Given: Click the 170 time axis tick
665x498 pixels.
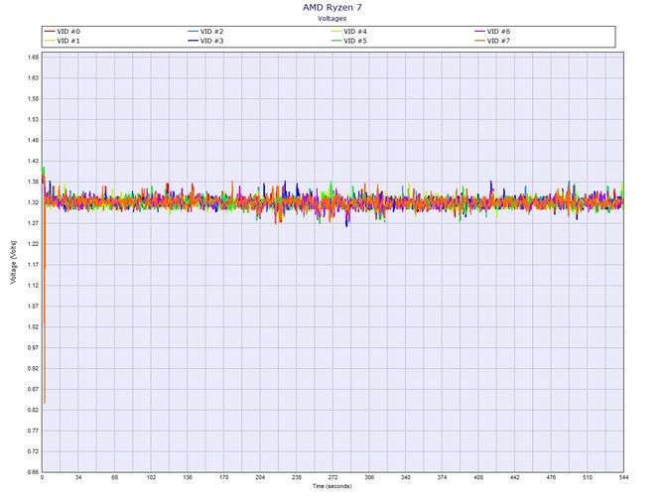Looking at the screenshot, I should pos(224,477).
